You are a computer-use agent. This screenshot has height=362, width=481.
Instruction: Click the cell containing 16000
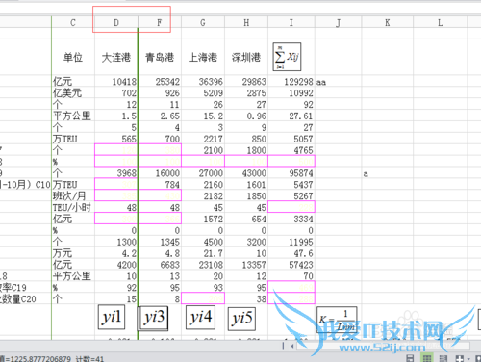coord(160,173)
